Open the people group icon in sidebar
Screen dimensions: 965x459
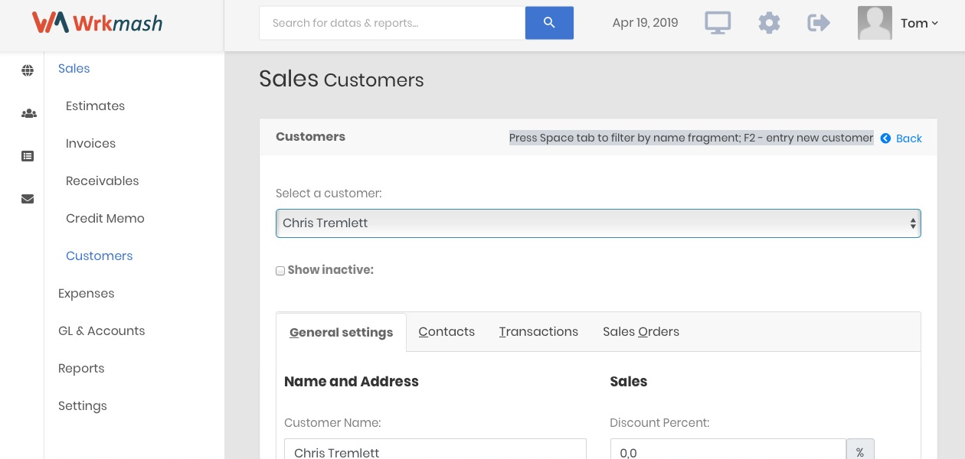click(x=28, y=113)
